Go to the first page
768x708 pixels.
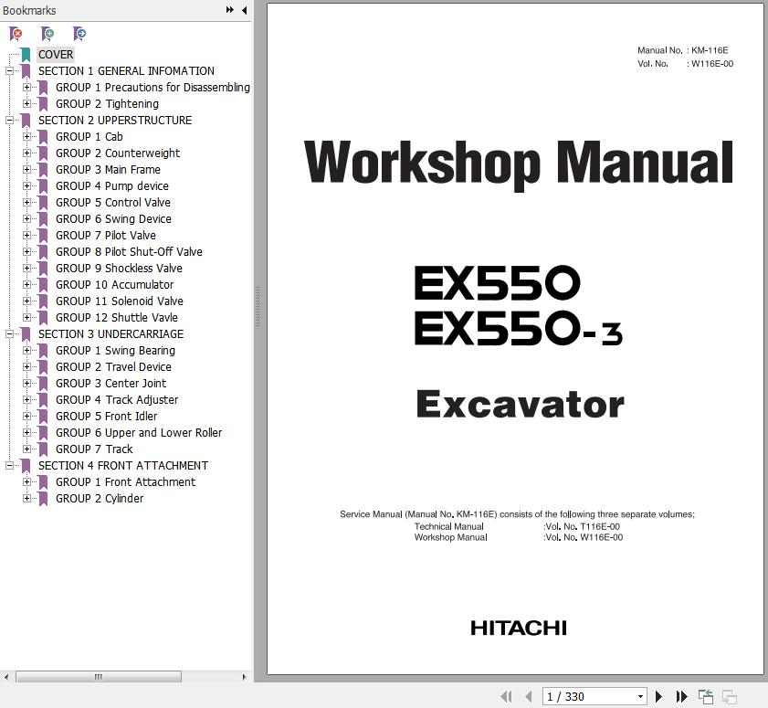point(507,696)
